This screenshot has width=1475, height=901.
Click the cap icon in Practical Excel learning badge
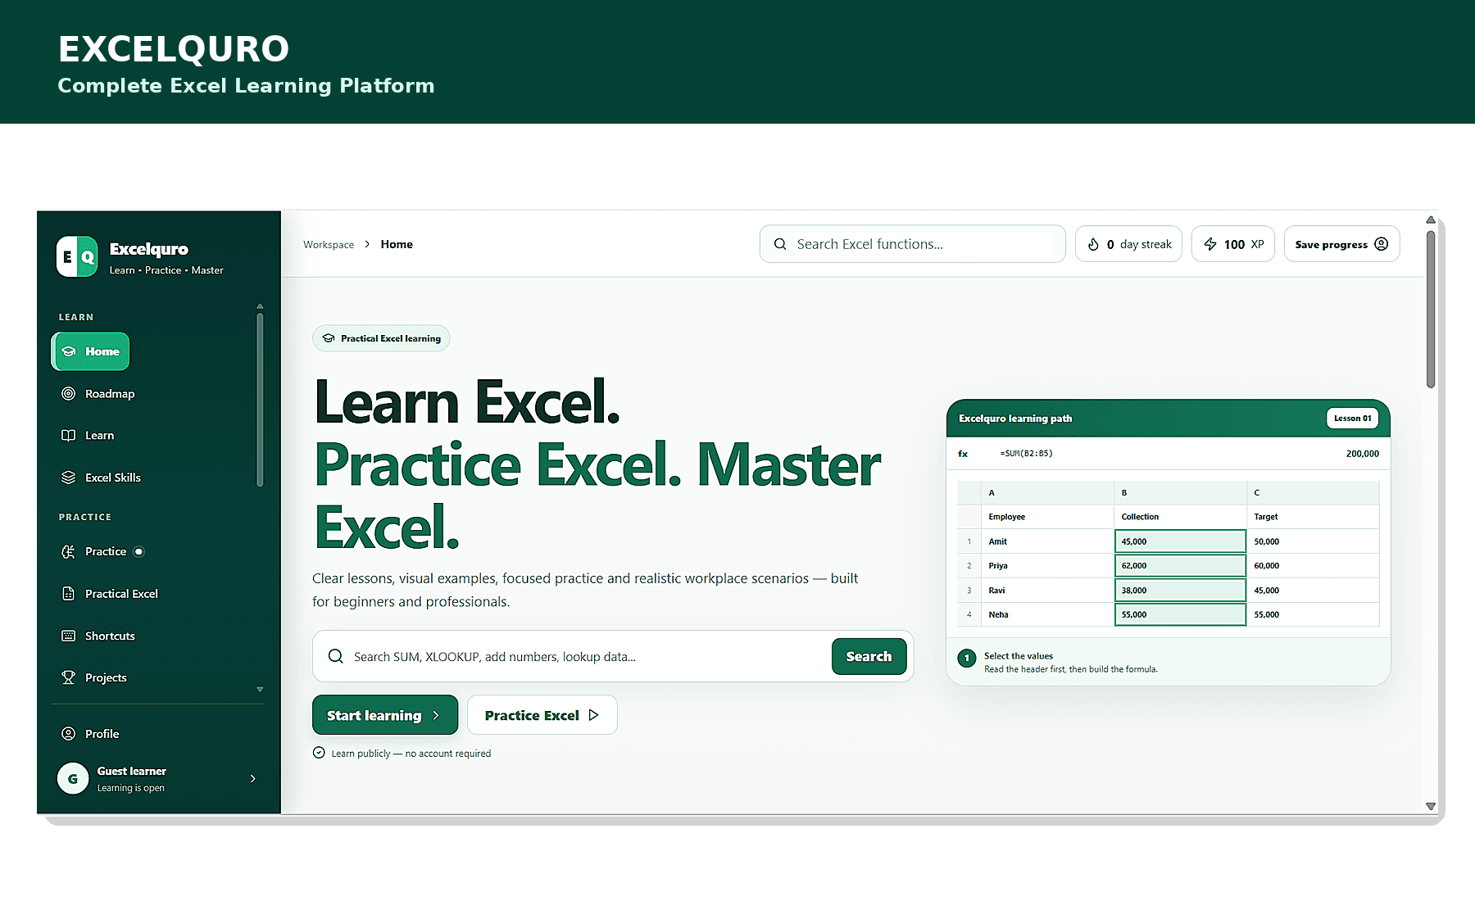[329, 338]
